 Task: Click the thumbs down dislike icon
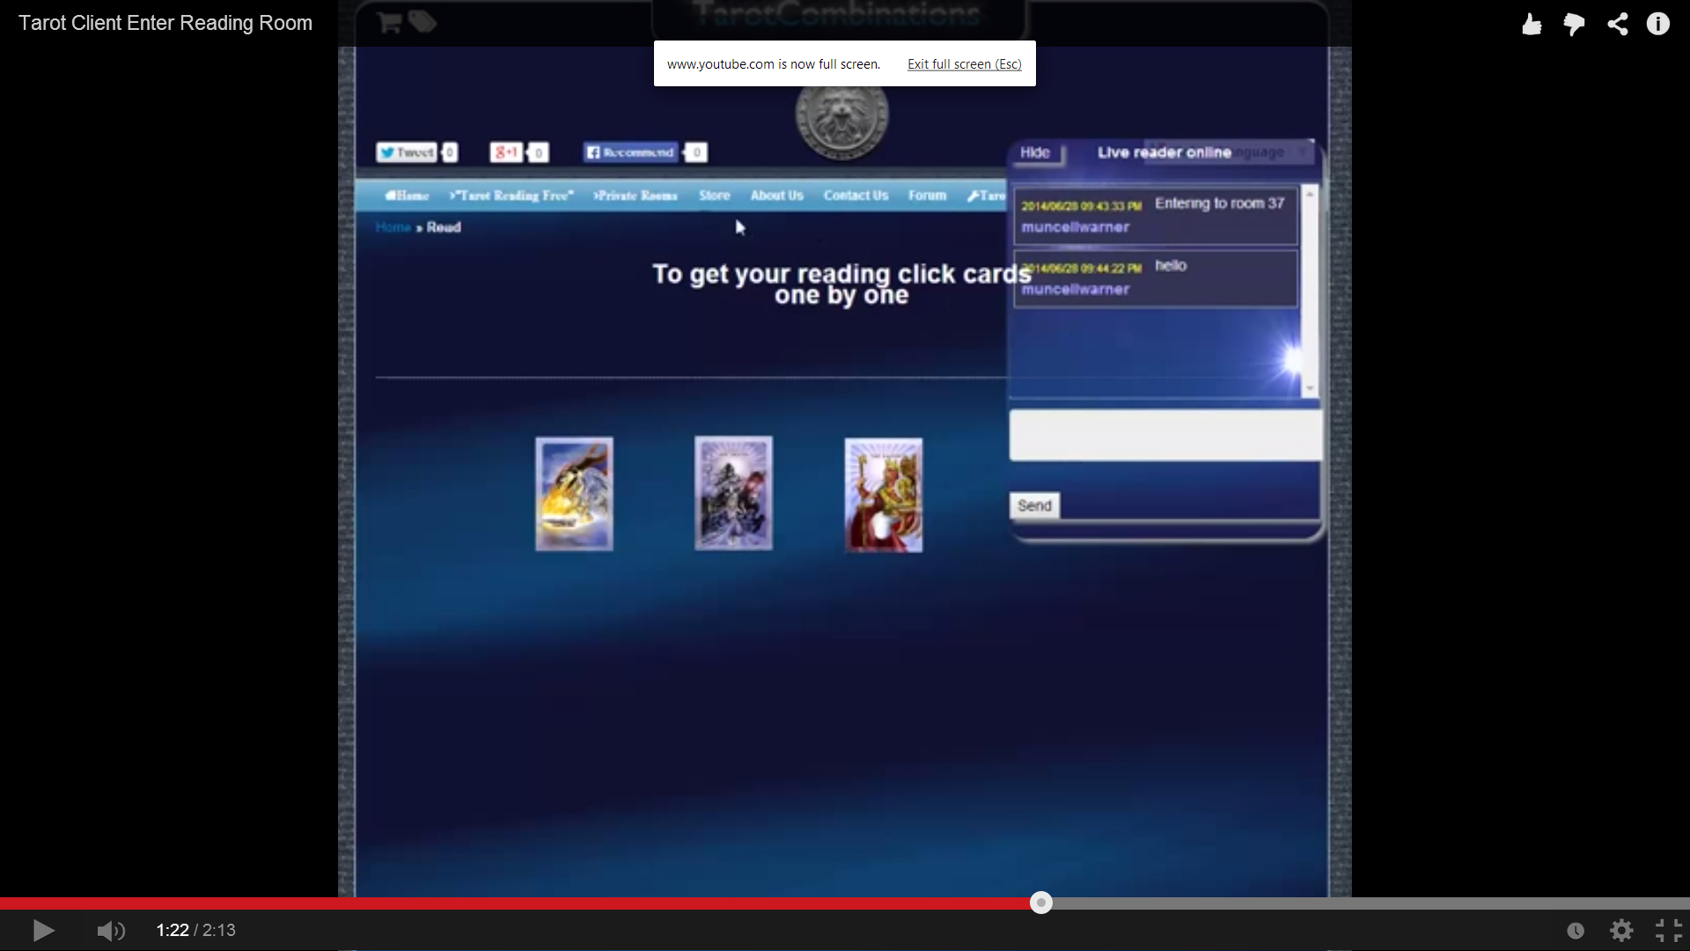1574,24
